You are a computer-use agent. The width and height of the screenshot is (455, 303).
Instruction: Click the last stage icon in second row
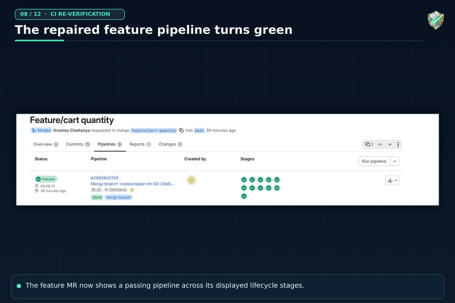pyautogui.click(x=277, y=188)
